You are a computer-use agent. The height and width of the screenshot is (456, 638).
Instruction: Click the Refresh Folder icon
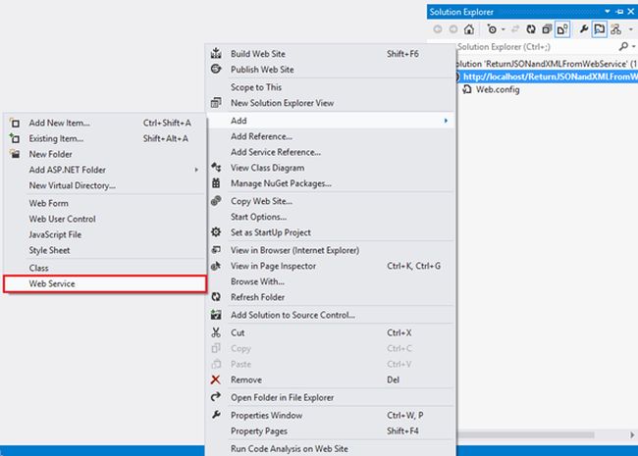pos(216,297)
